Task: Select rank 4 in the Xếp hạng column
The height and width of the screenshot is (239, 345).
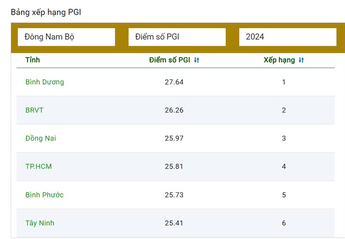Action: [284, 166]
